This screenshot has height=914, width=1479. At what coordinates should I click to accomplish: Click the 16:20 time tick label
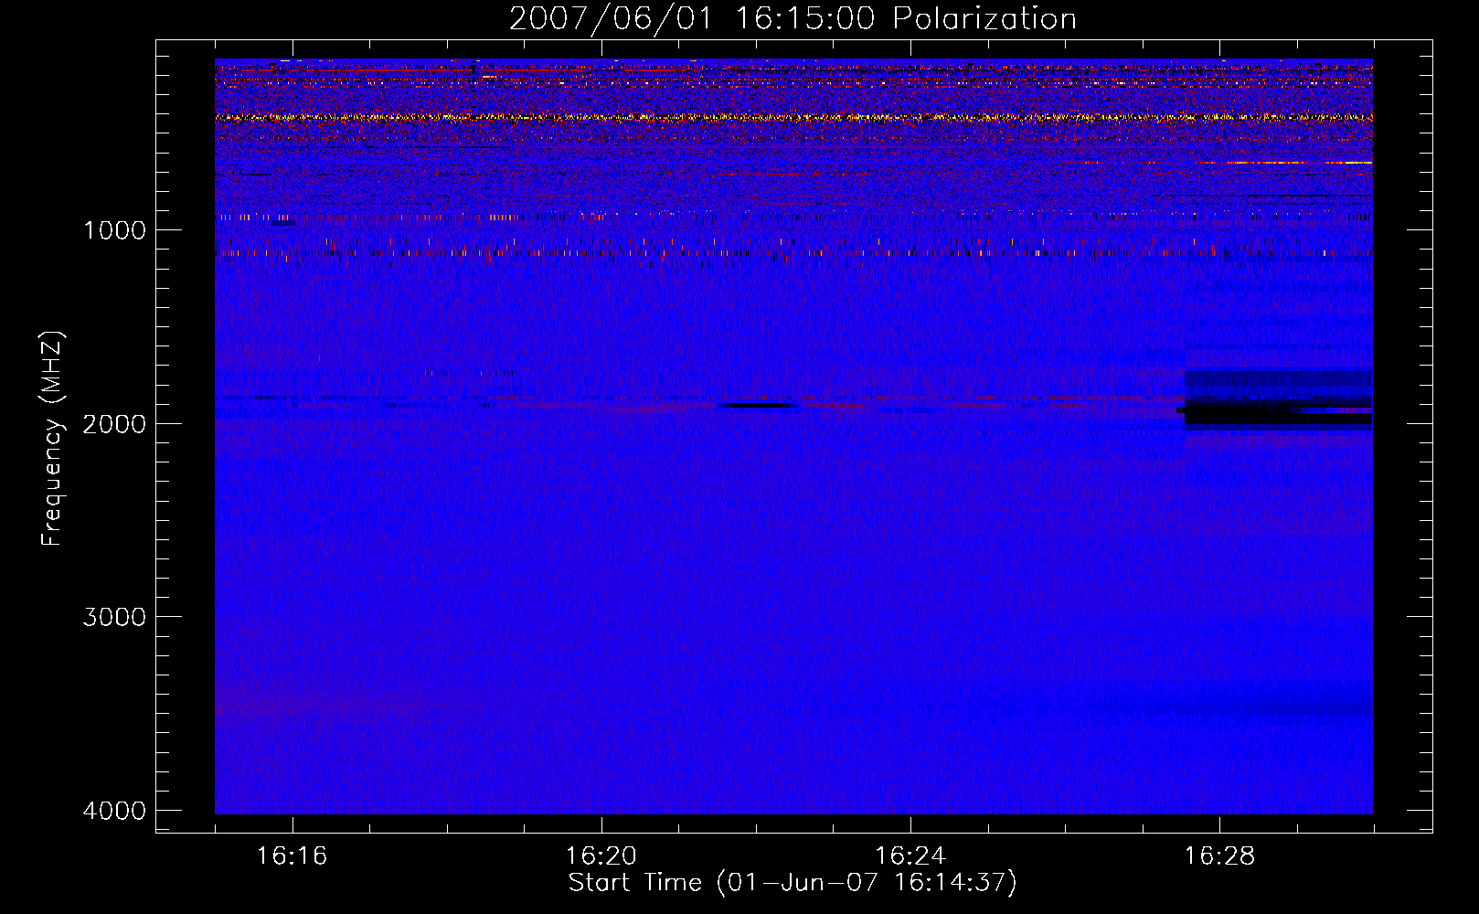601,856
